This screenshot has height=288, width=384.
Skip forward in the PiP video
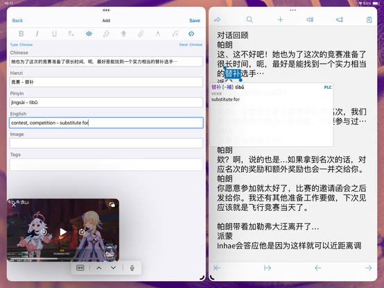82,232
